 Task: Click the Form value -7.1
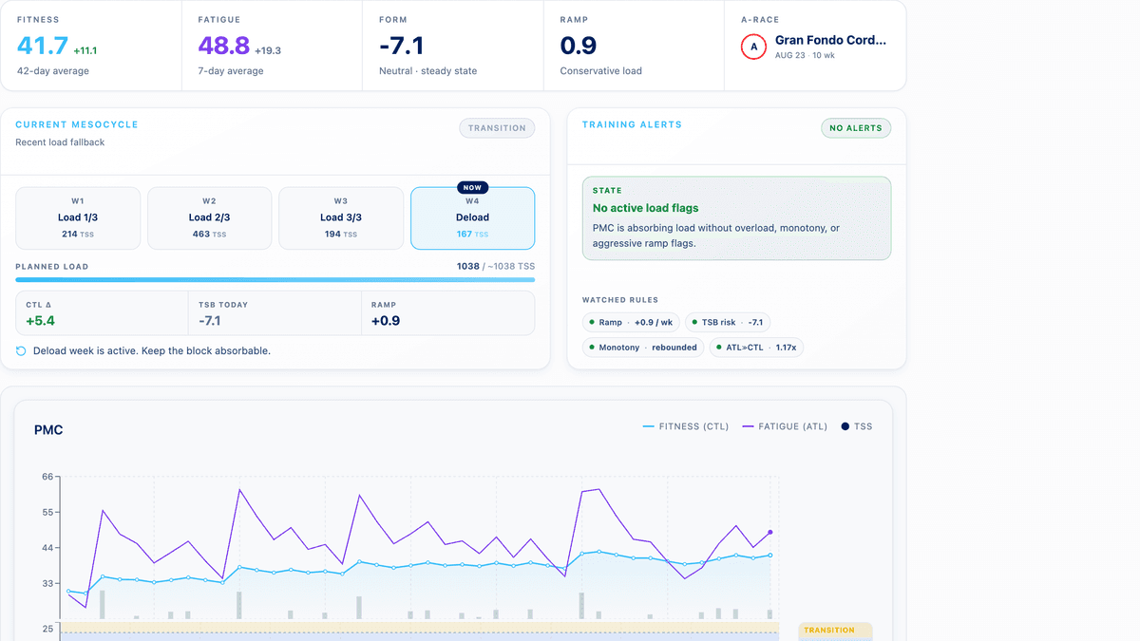click(401, 46)
